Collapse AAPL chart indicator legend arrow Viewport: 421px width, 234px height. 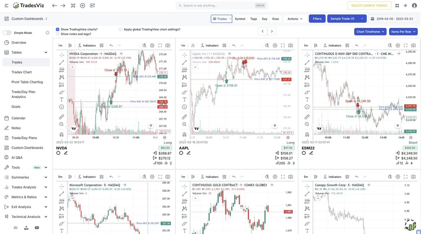pos(195,67)
